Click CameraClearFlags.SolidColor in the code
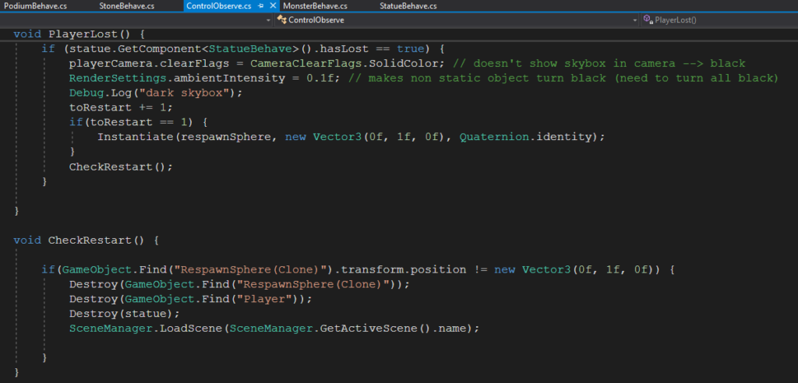 pyautogui.click(x=344, y=64)
